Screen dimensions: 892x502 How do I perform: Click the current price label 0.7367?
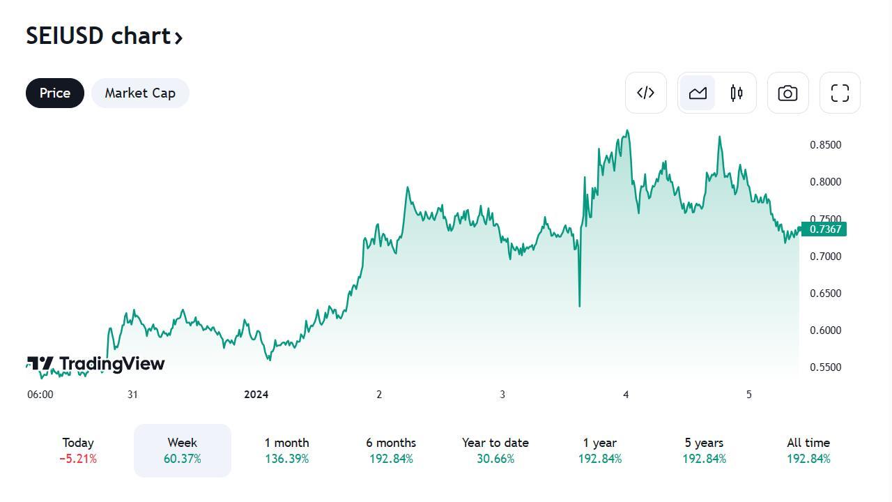point(824,229)
